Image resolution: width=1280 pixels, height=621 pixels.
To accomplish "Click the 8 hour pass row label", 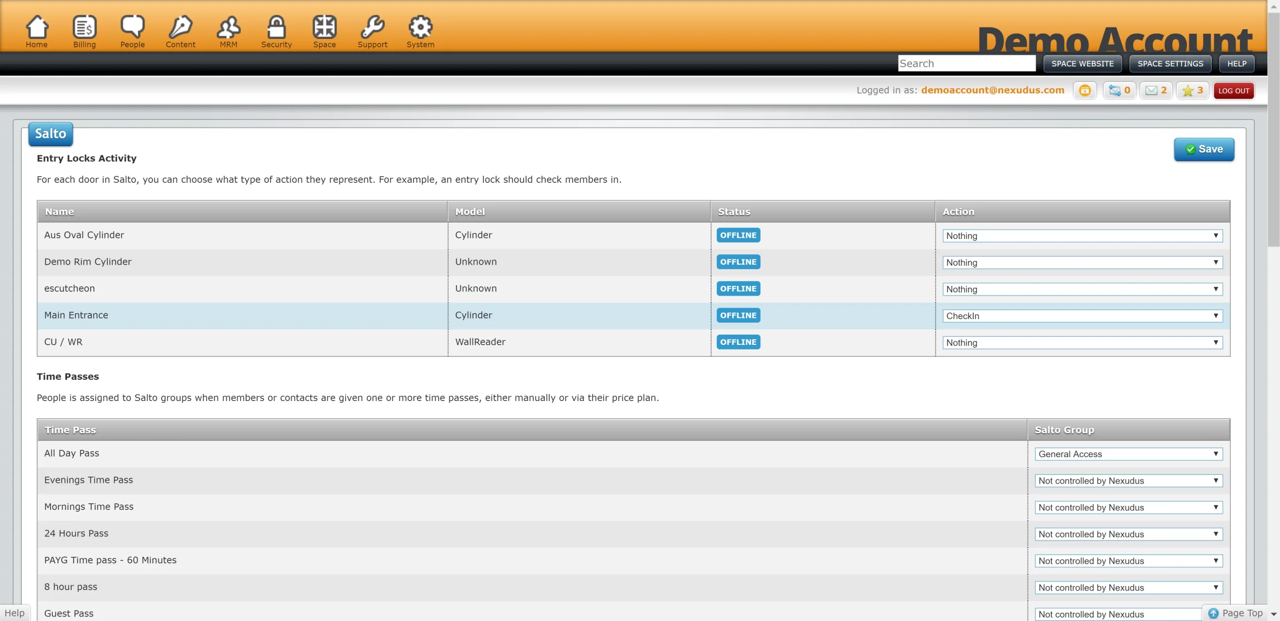I will click(x=71, y=587).
